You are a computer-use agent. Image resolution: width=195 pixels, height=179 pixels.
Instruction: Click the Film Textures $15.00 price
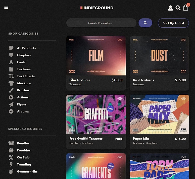point(117,80)
